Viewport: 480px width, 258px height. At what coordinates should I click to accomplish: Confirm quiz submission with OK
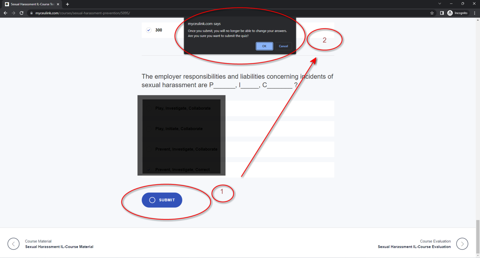264,46
